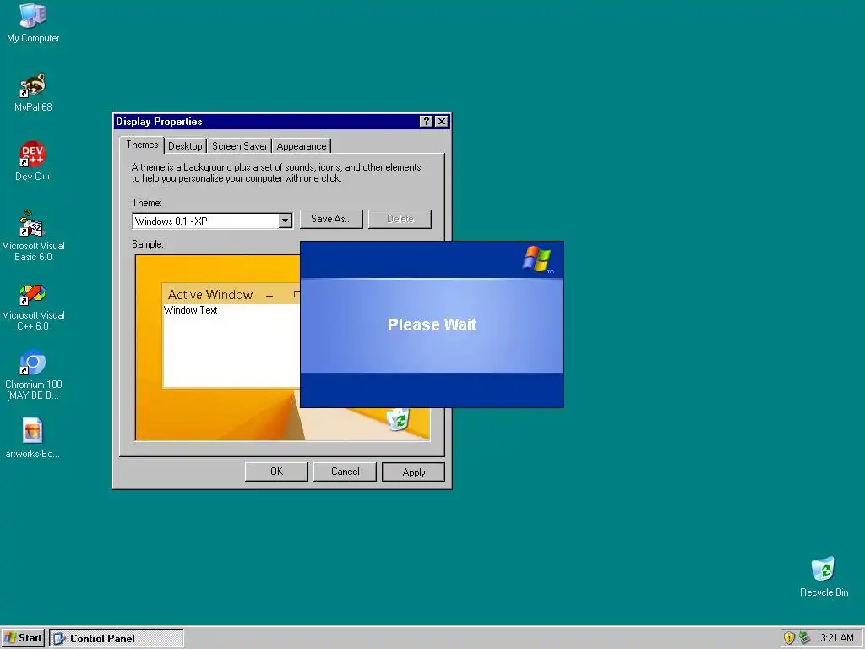Select the Recycle Bin on the desktop
The image size is (865, 649).
click(x=824, y=576)
